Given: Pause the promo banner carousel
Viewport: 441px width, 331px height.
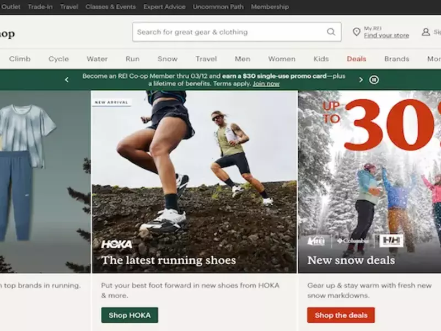Looking at the screenshot, I should tap(374, 80).
